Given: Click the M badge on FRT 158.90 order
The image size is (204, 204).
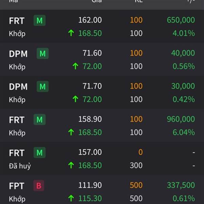Looking at the screenshot, I should pyautogui.click(x=39, y=120).
